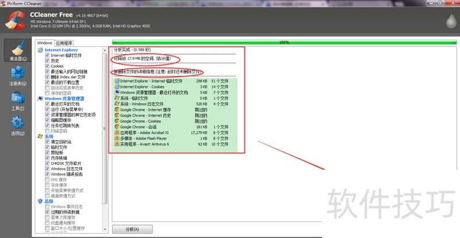Click icon of 多媒体 - Adobe Flash Player row
460x238 pixels.
click(x=117, y=138)
